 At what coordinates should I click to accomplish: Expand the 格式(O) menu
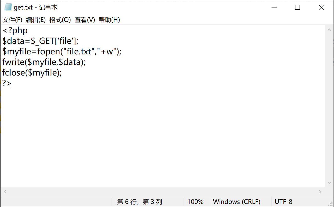point(60,20)
